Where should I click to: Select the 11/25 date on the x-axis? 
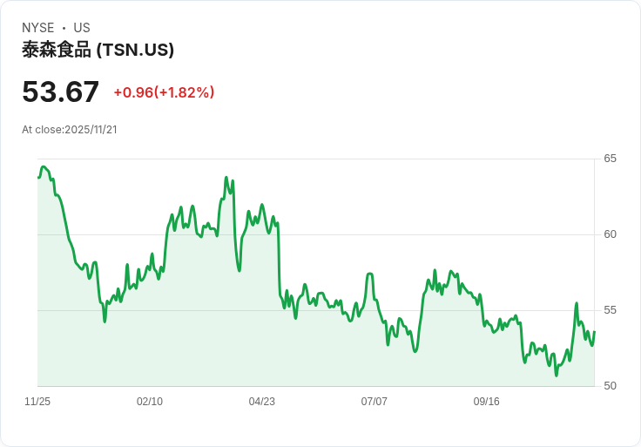point(37,402)
